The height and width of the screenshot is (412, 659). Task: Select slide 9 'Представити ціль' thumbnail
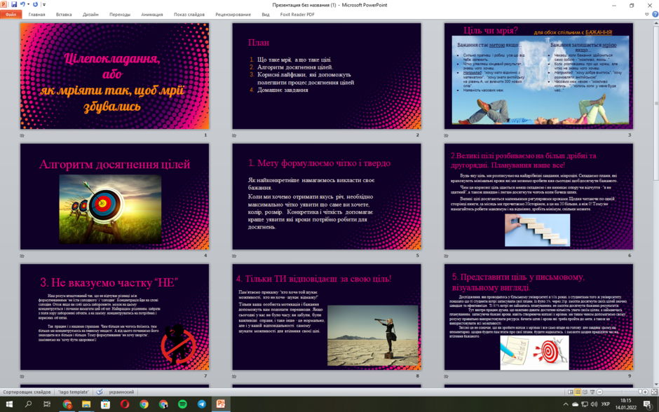coord(538,317)
